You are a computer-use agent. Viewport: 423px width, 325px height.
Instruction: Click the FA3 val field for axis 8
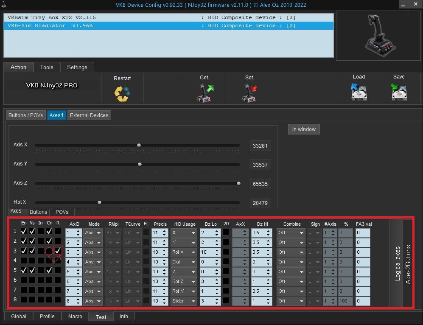pos(363,301)
